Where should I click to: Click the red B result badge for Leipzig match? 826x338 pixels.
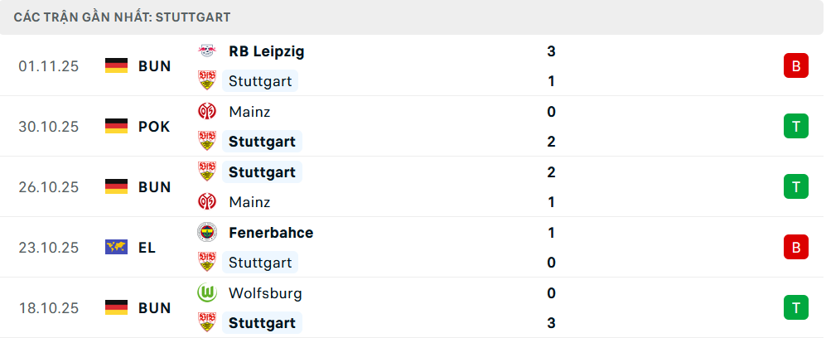795,66
